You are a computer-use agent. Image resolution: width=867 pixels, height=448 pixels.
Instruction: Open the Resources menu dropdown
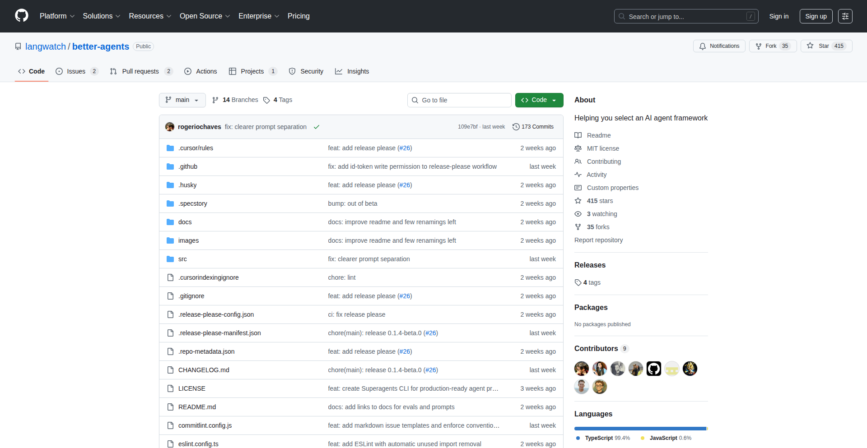tap(149, 16)
